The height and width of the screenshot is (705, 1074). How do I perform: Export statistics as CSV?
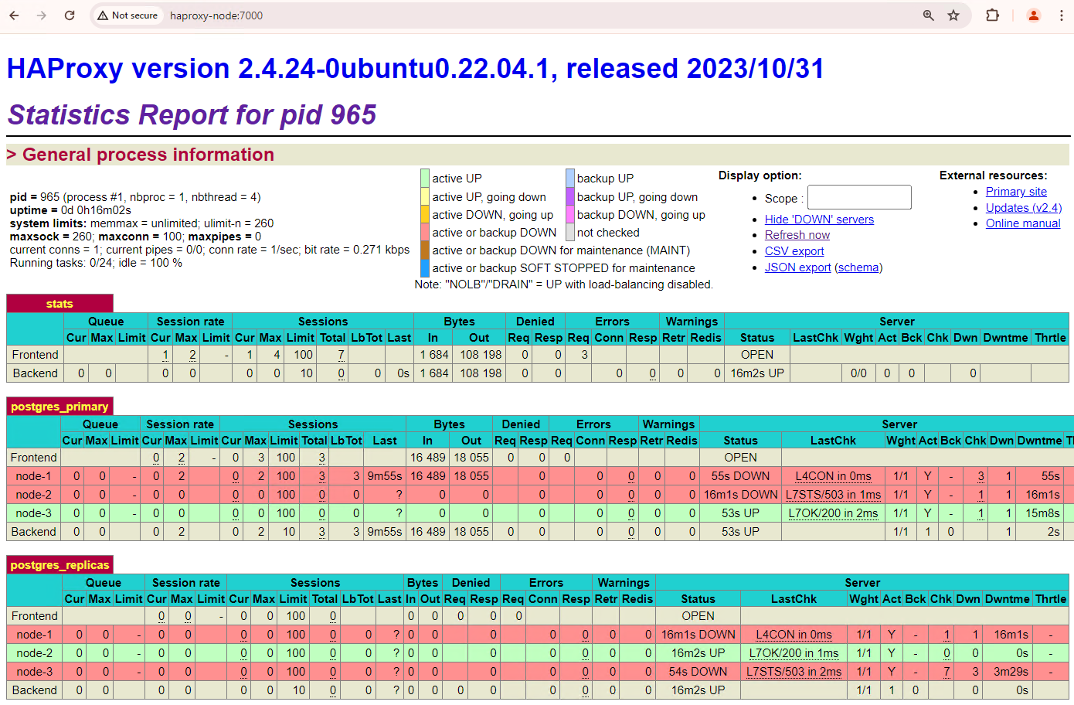[x=794, y=251]
